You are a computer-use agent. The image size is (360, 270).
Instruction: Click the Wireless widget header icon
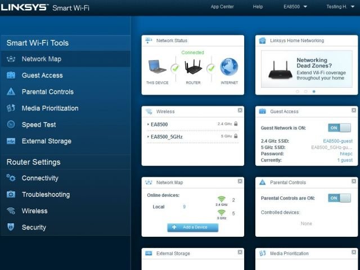click(x=148, y=111)
